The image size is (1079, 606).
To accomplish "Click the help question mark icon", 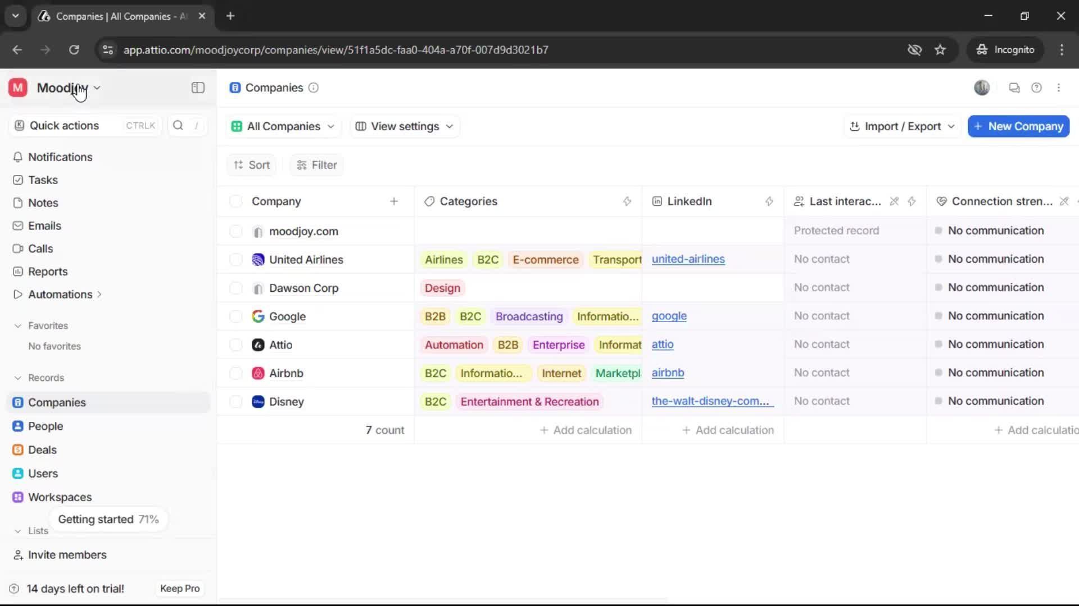I will (1036, 88).
